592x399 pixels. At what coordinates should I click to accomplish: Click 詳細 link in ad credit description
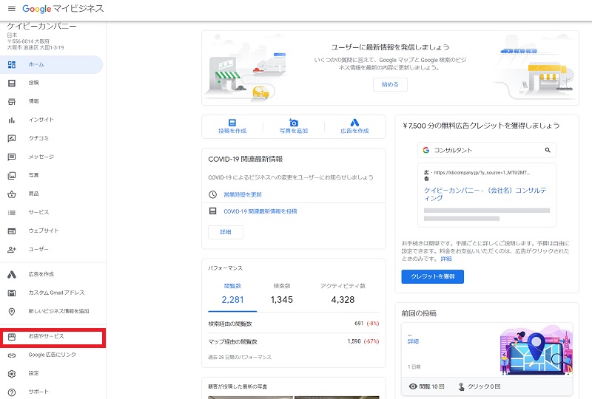[x=446, y=259]
